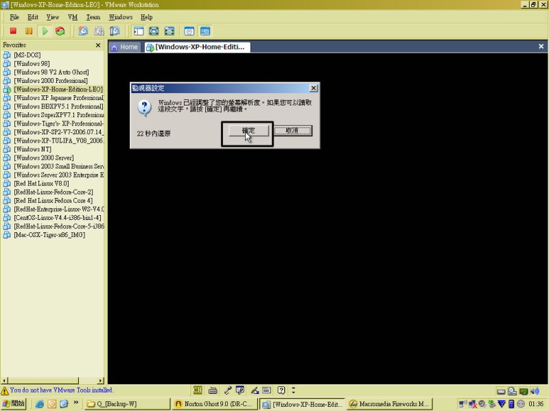
Task: Switch to Norton Ghost 9.0 taskbar button
Action: click(214, 404)
